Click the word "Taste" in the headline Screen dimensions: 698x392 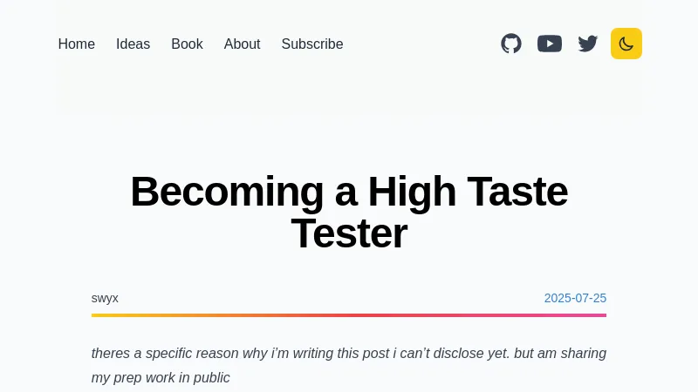517,192
